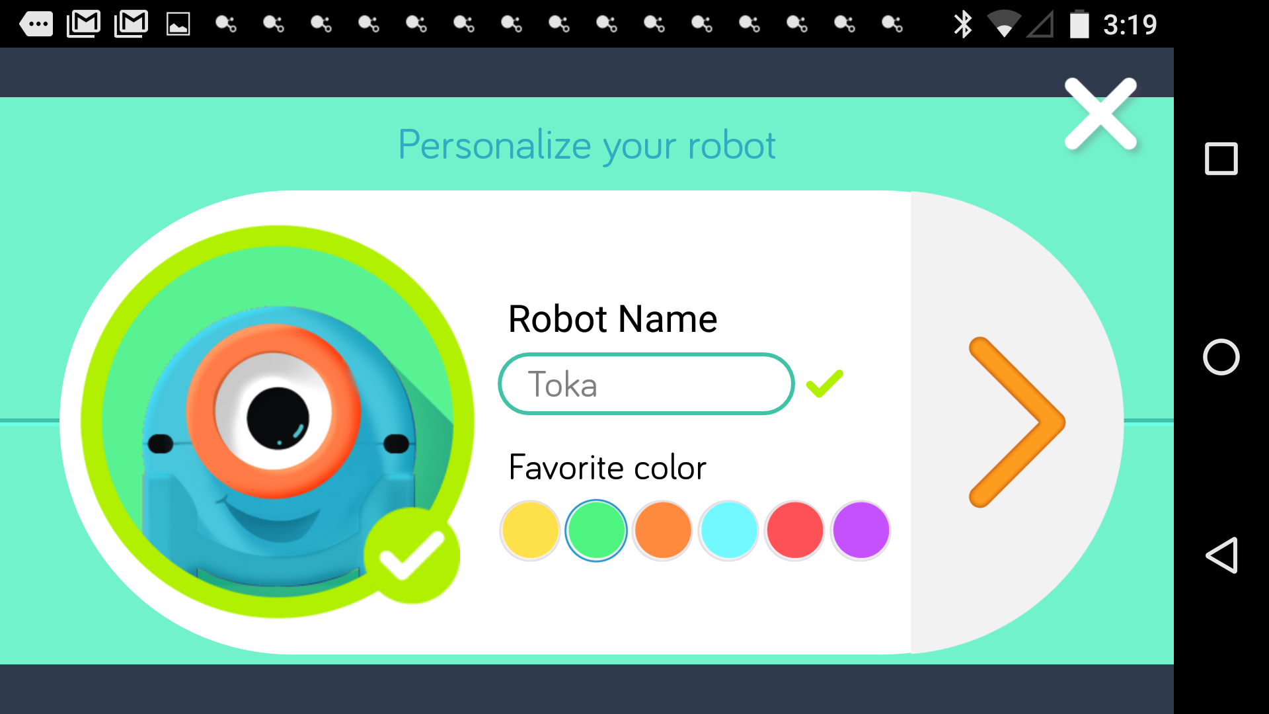Image resolution: width=1269 pixels, height=714 pixels.
Task: Select the Dash robot avatar picture
Action: (x=278, y=421)
